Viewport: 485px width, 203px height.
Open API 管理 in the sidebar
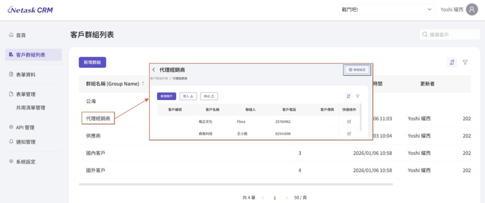(x=25, y=127)
